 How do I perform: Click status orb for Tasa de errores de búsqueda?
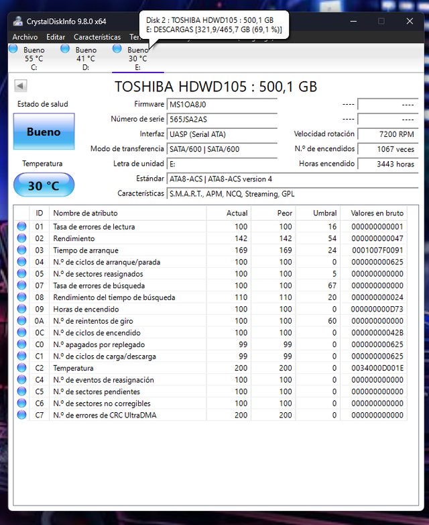21,285
